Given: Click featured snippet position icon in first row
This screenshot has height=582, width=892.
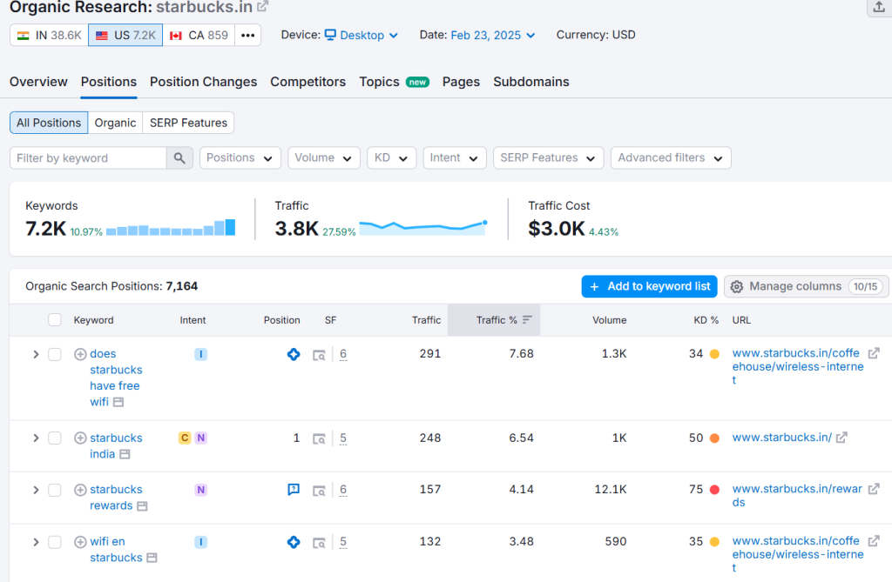Looking at the screenshot, I should click(294, 354).
